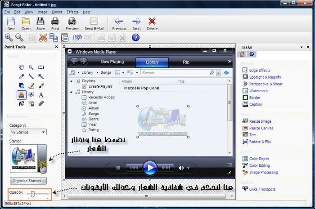Click the Save floppy disk button
The height and width of the screenshot is (209, 315).
tap(40, 23)
